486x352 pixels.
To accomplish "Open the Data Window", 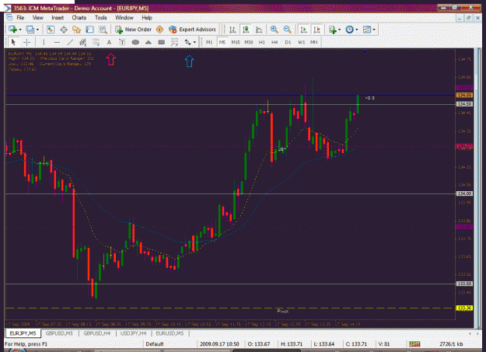I will pos(64,30).
